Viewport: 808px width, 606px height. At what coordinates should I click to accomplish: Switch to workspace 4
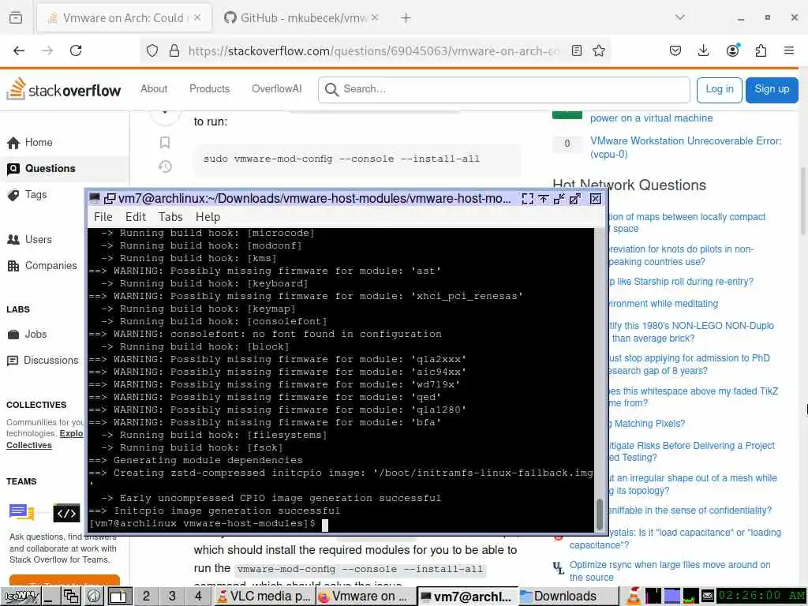click(x=198, y=597)
